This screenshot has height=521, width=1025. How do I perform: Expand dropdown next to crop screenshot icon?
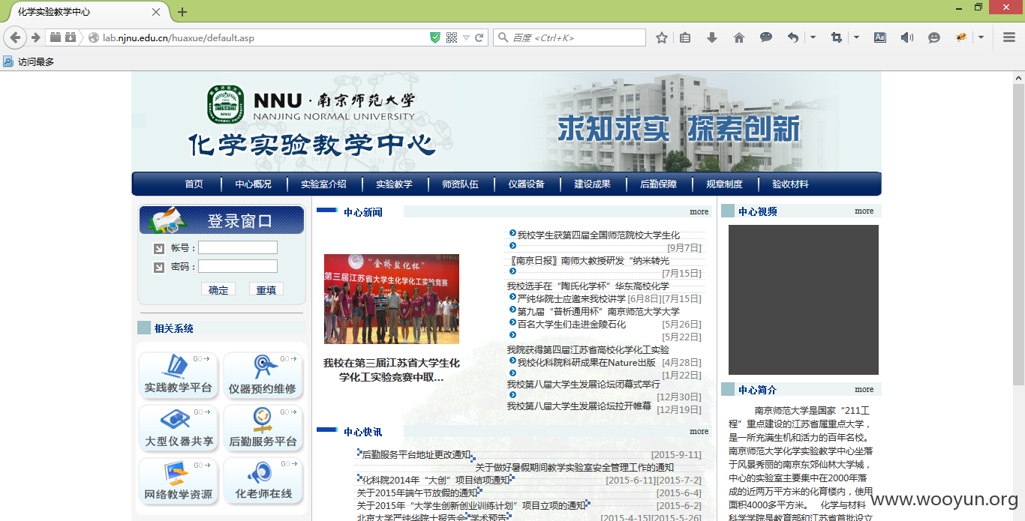(856, 37)
